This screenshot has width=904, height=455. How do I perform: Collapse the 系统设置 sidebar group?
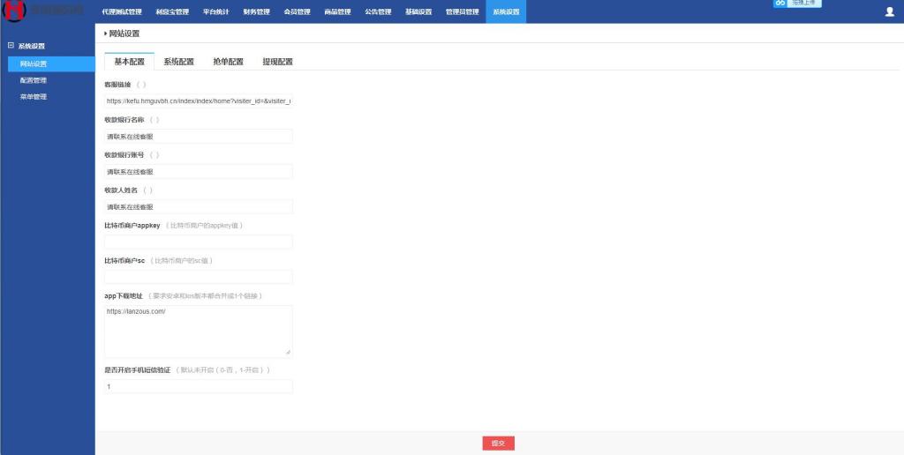point(11,46)
